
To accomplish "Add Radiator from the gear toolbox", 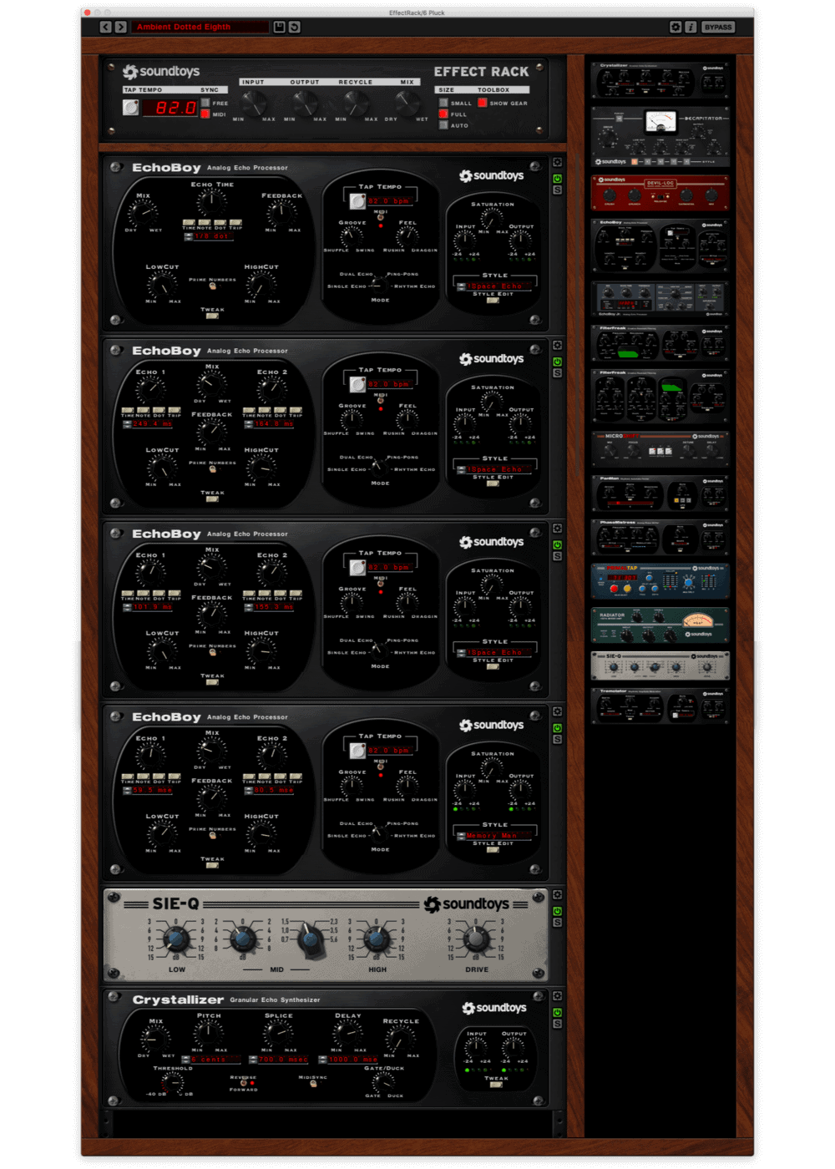I will coord(660,625).
